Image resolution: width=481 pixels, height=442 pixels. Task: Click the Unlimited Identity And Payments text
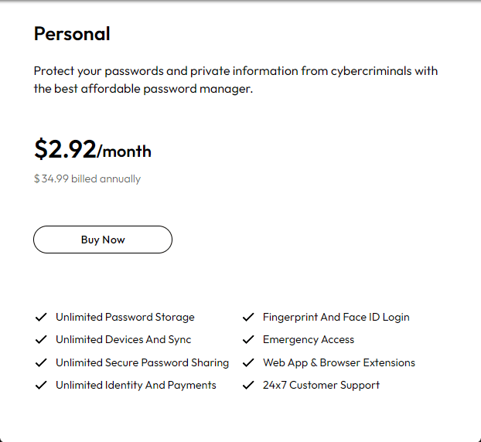tap(136, 385)
